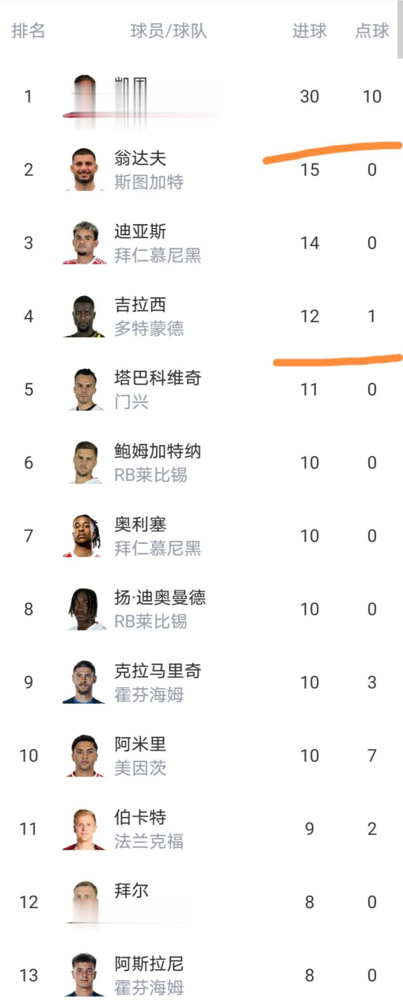Tap the avatar next to 奥利塞
The image size is (403, 1000).
tap(85, 536)
